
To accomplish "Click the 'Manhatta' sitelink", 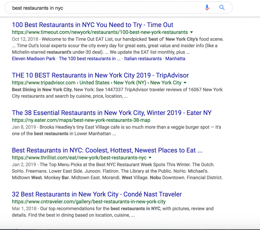I will [x=175, y=58].
